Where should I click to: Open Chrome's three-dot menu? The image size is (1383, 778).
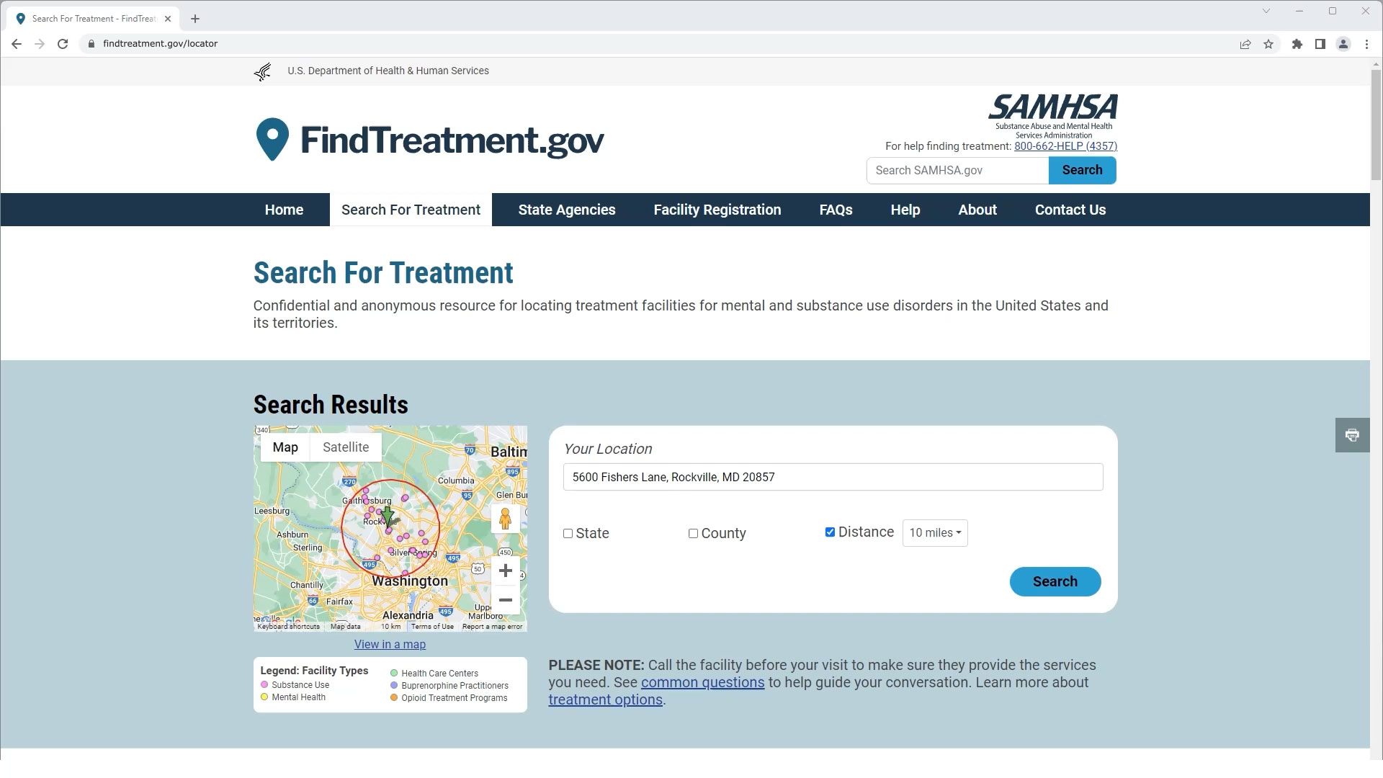click(1366, 44)
